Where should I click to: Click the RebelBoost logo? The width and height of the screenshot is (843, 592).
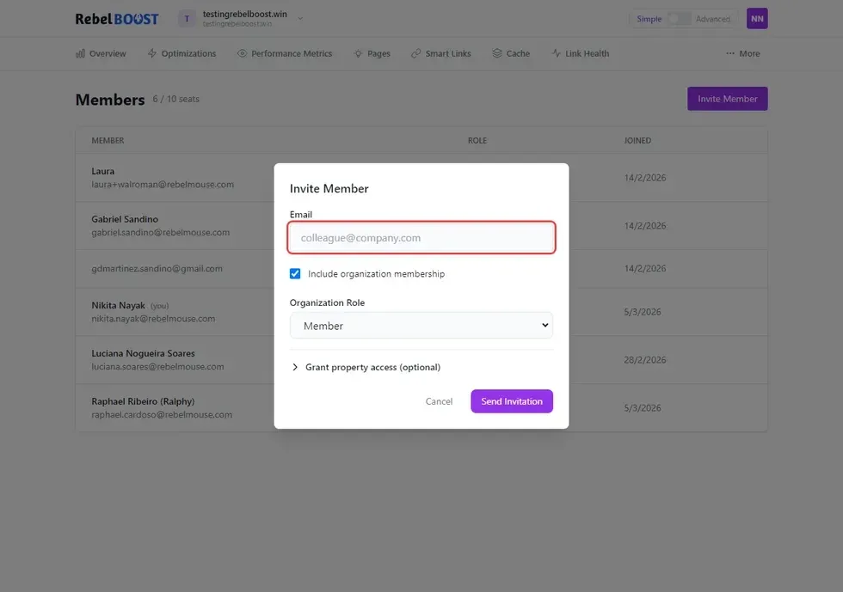pos(117,19)
